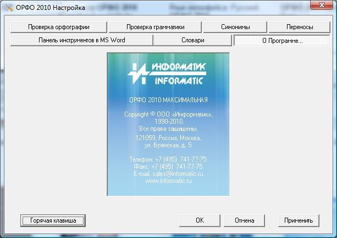The width and height of the screenshot is (337, 238).
Task: Select the О Программе... tab
Action: [281, 40]
